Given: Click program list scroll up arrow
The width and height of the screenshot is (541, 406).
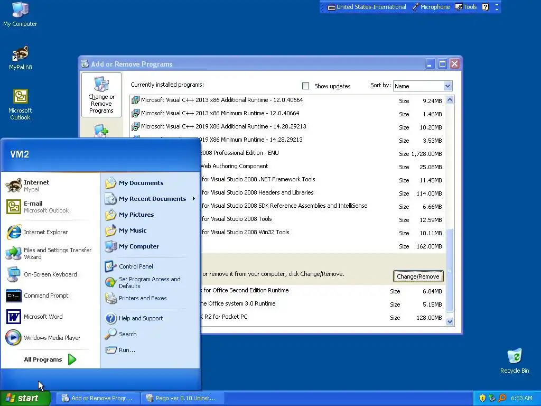Looking at the screenshot, I should (450, 100).
